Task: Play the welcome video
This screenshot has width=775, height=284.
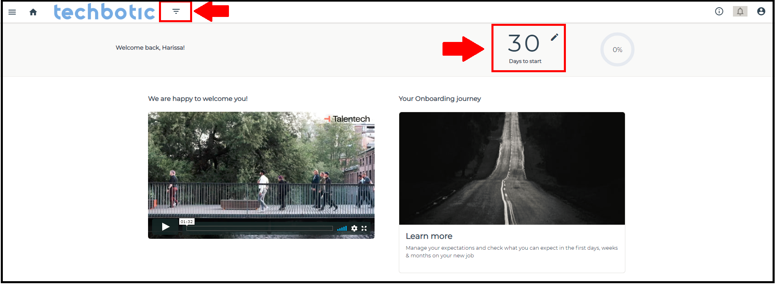Action: click(165, 227)
